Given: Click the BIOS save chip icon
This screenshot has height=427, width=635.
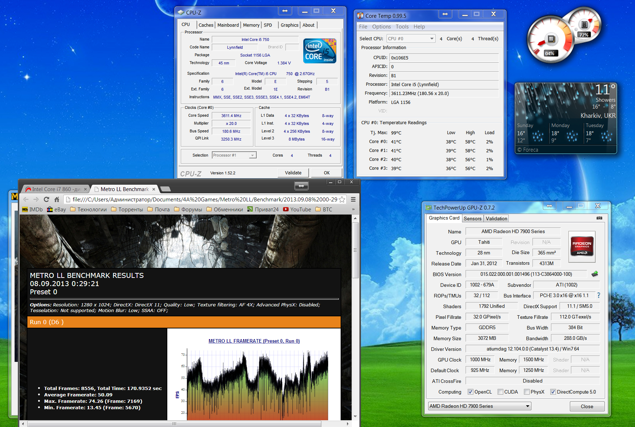Looking at the screenshot, I should [x=595, y=274].
